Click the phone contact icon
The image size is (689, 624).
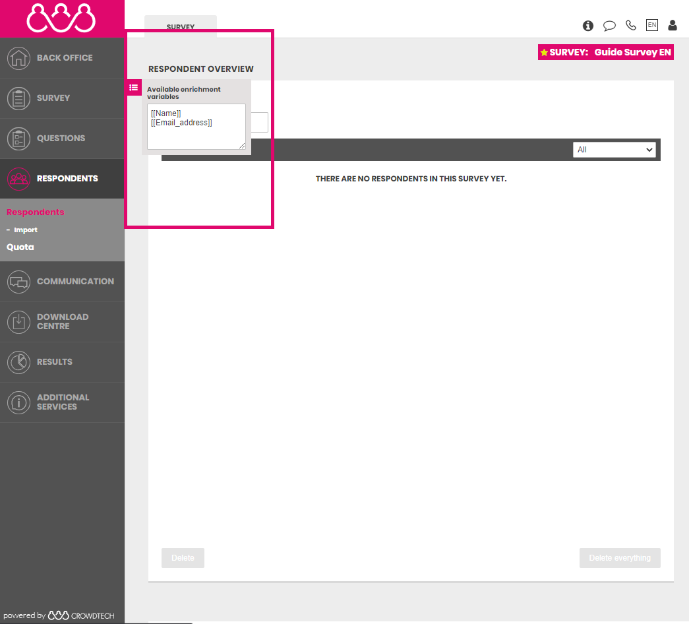(x=631, y=26)
